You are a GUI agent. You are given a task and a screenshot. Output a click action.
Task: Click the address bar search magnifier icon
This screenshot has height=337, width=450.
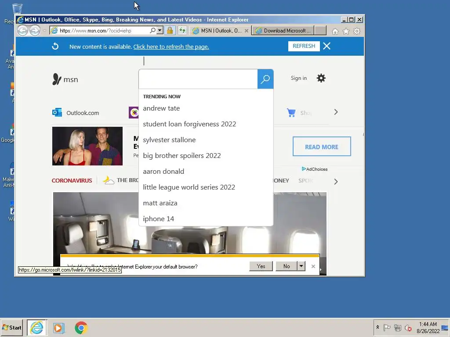click(152, 30)
